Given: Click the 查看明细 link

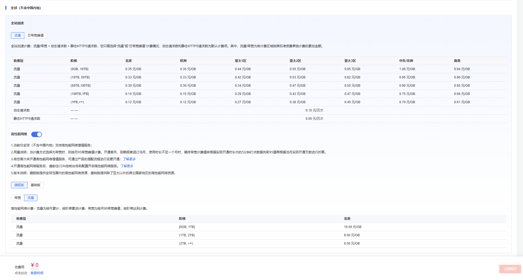Looking at the screenshot, I should pyautogui.click(x=37, y=273).
